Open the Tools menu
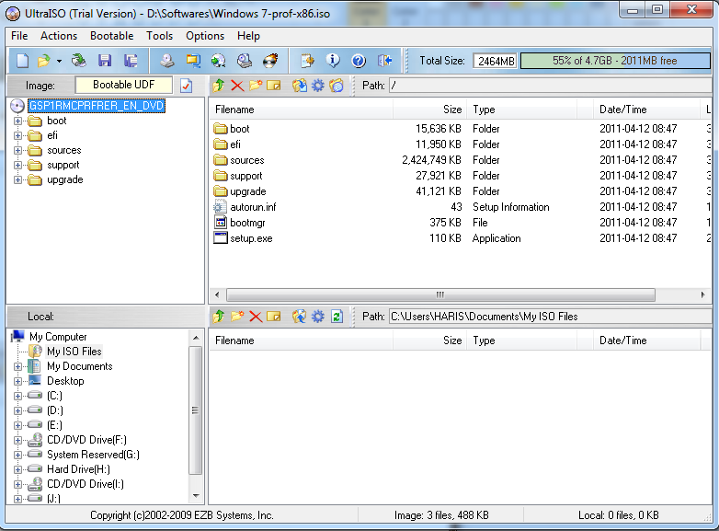Viewport: 719px width, 531px height. (x=160, y=36)
